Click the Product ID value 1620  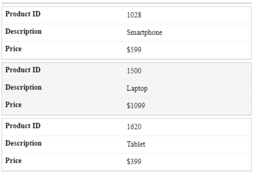(134, 127)
